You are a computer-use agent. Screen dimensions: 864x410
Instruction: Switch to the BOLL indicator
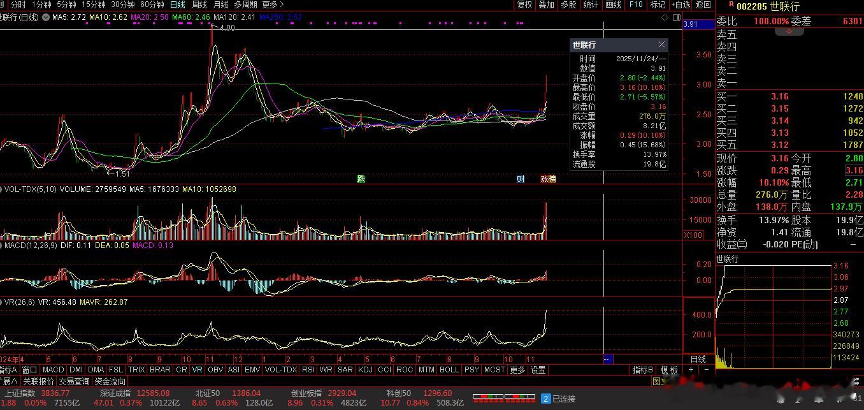pyautogui.click(x=449, y=370)
